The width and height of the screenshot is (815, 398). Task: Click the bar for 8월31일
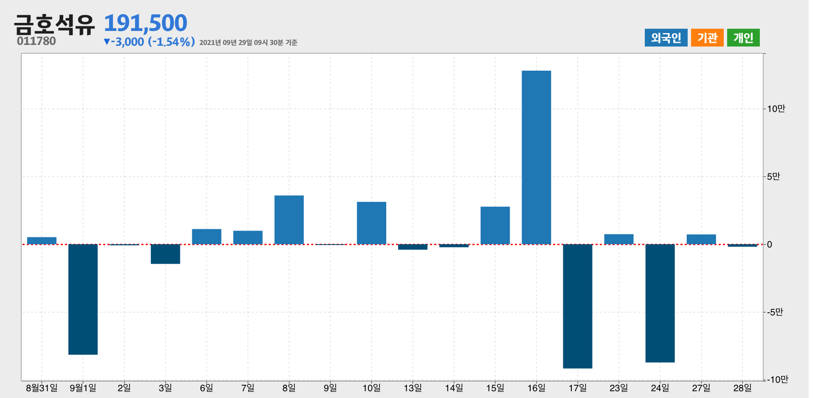click(42, 241)
